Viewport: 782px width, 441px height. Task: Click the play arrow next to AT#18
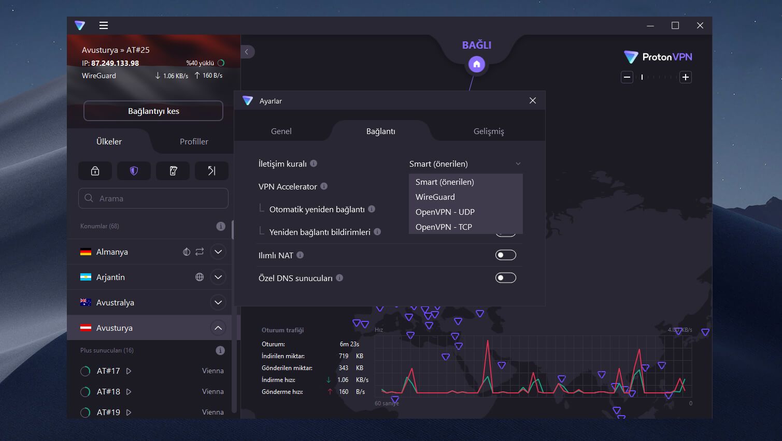click(x=129, y=392)
